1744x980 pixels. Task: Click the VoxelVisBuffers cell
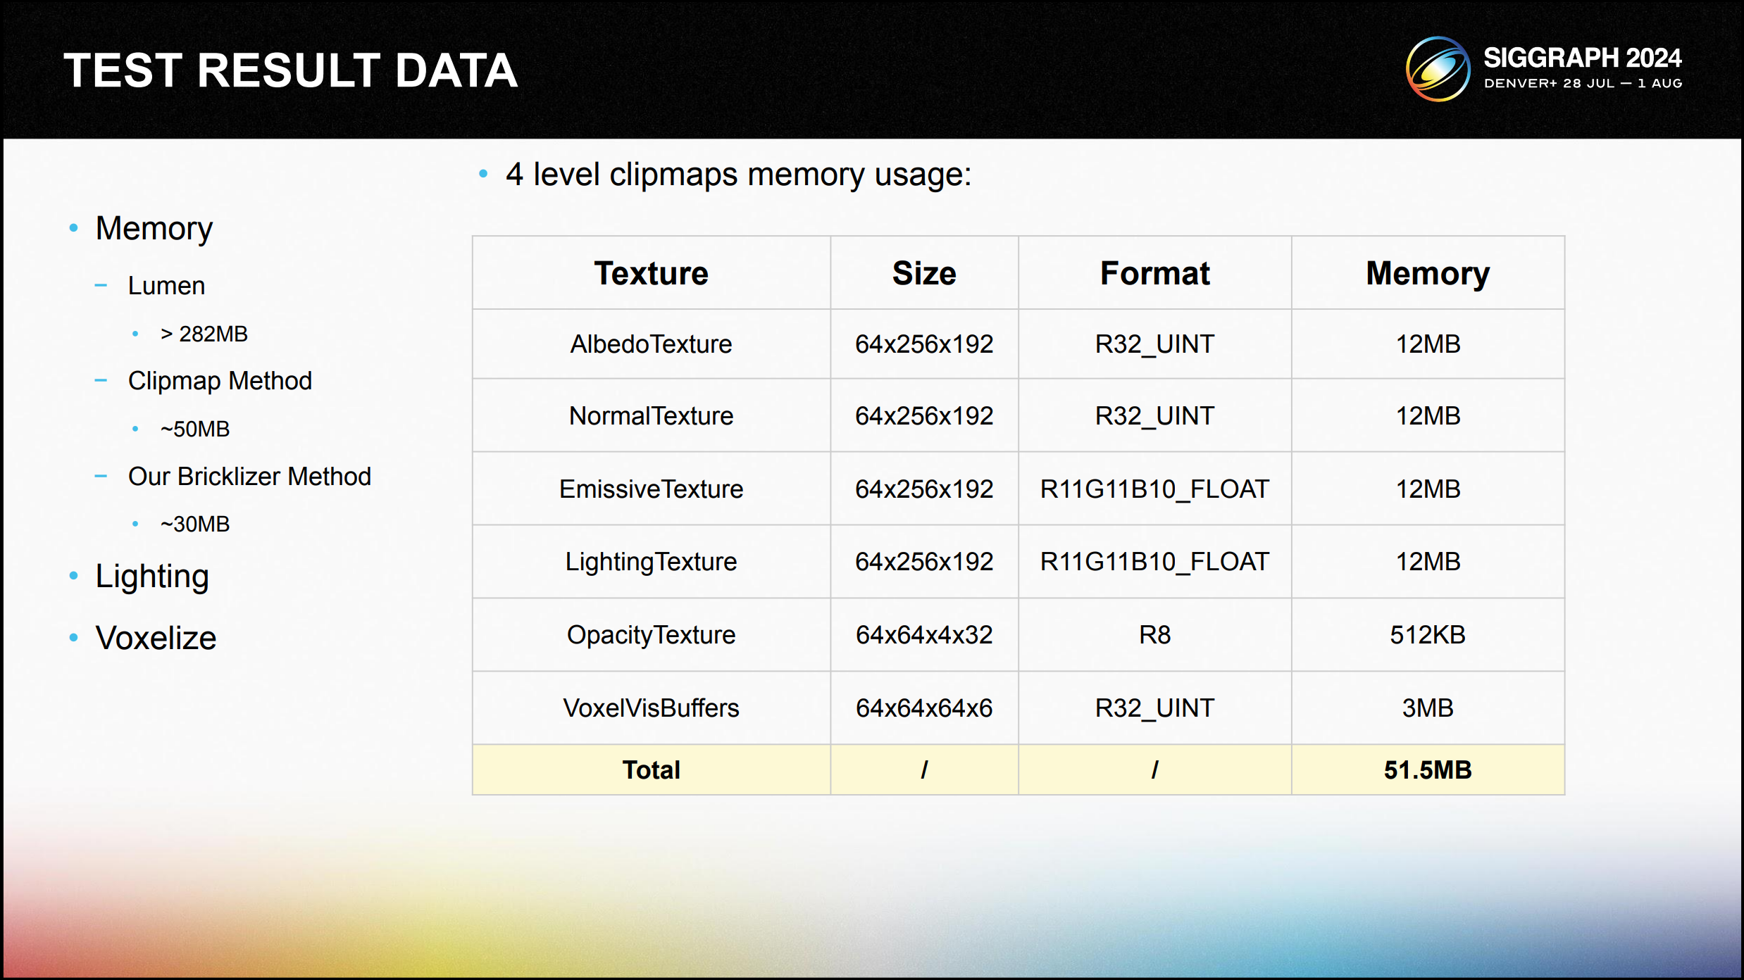[x=651, y=708]
